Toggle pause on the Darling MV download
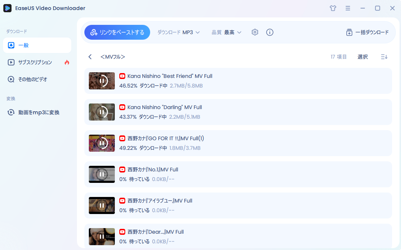Image resolution: width=401 pixels, height=250 pixels. (x=101, y=112)
